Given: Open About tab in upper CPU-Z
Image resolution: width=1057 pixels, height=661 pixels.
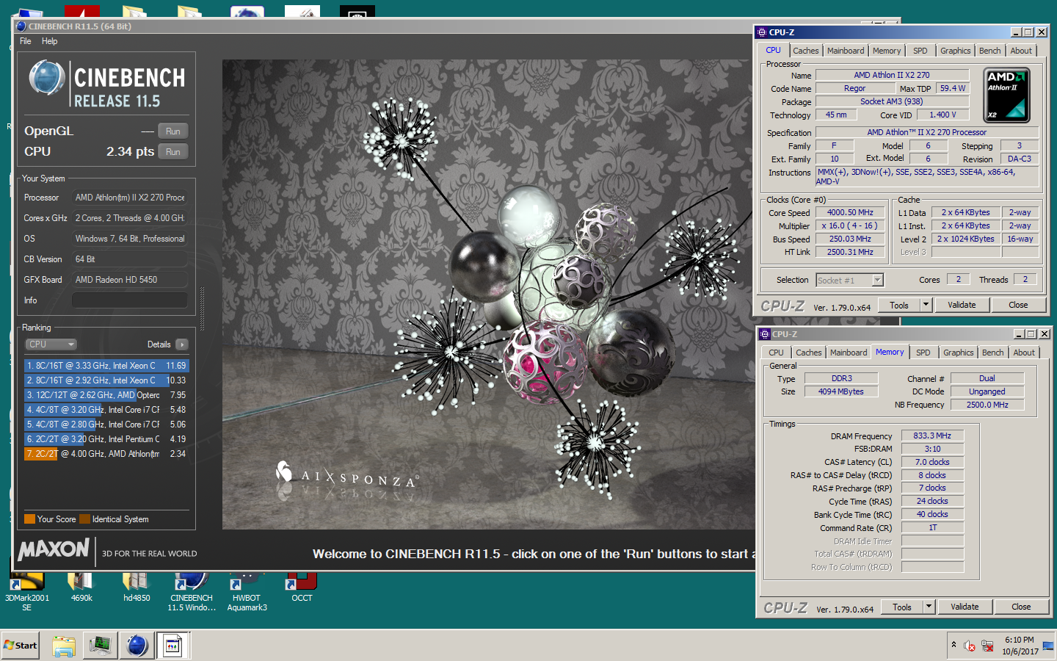Looking at the screenshot, I should [1021, 51].
